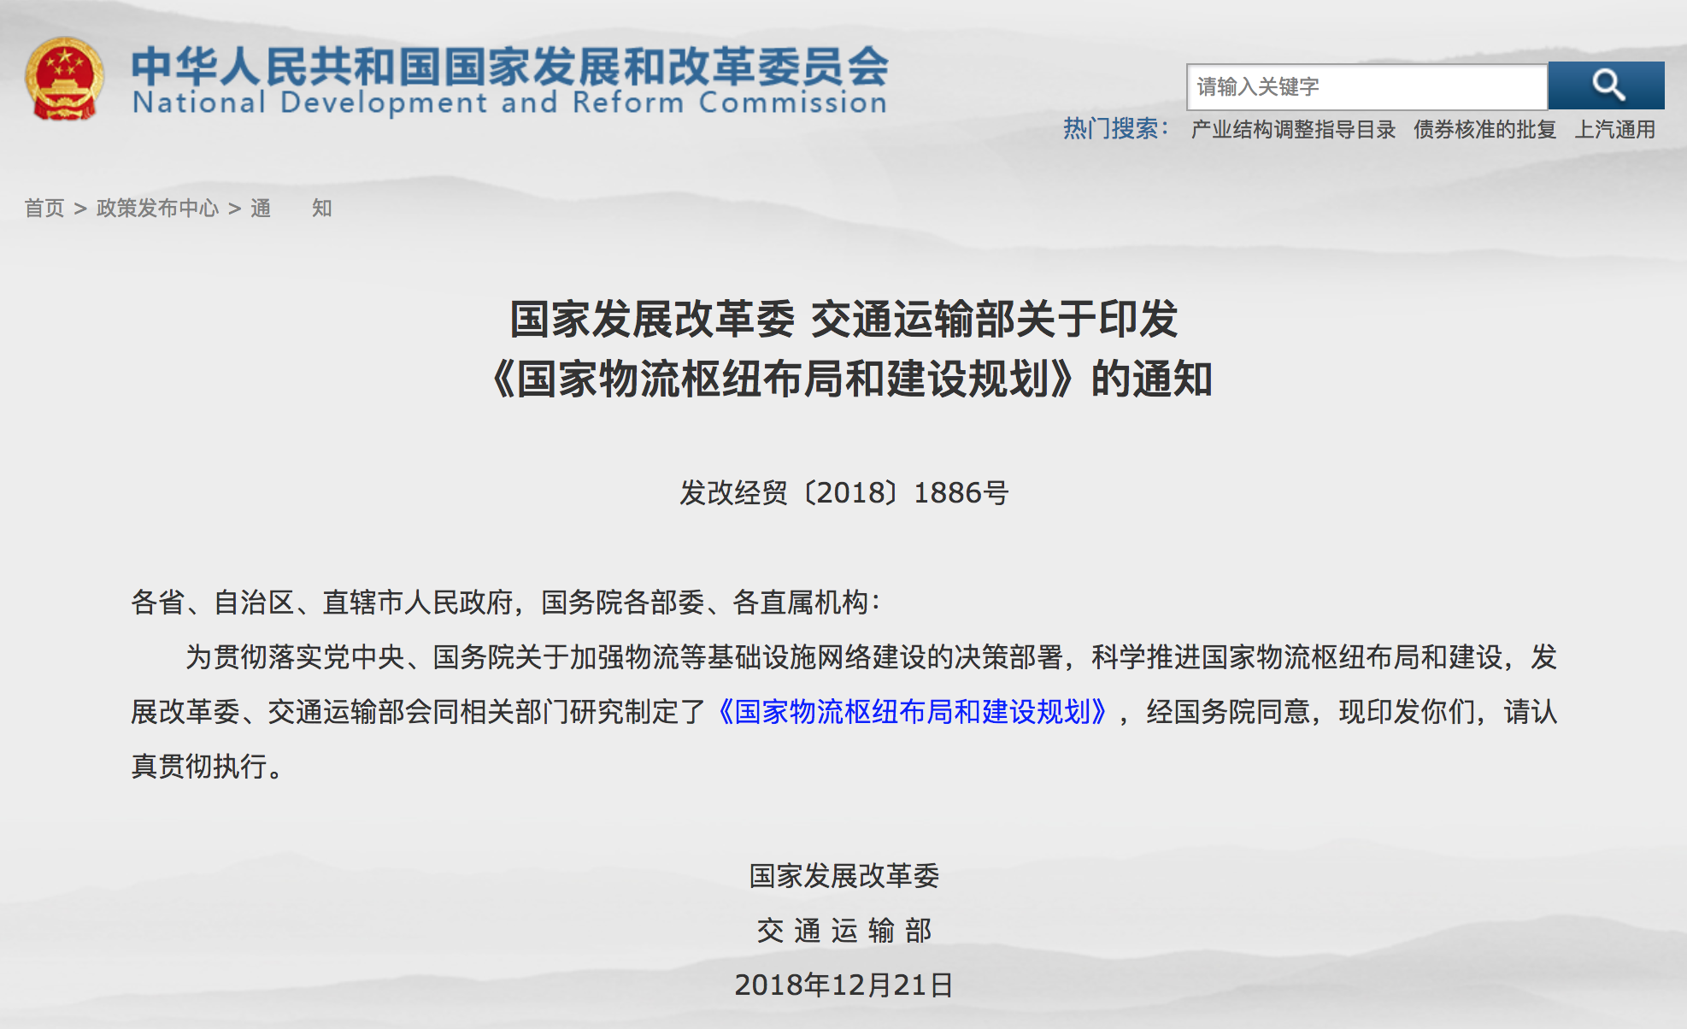Go to 首页 in the breadcrumb
1687x1029 pixels.
pos(44,209)
